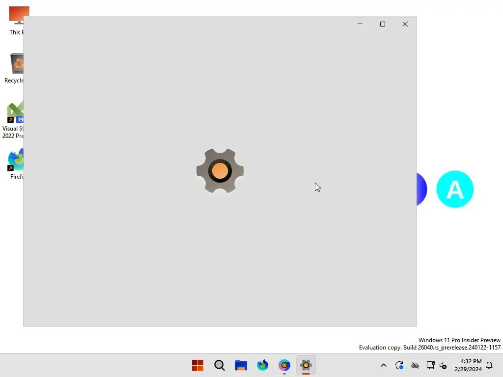Open taskbar Search

220,365
